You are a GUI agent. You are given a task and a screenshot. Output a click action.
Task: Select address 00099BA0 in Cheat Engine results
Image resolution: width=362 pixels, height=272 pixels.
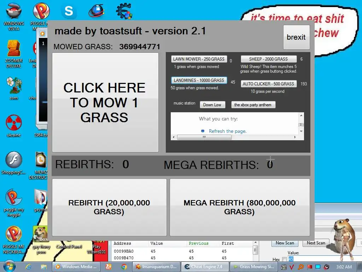[182, 251]
